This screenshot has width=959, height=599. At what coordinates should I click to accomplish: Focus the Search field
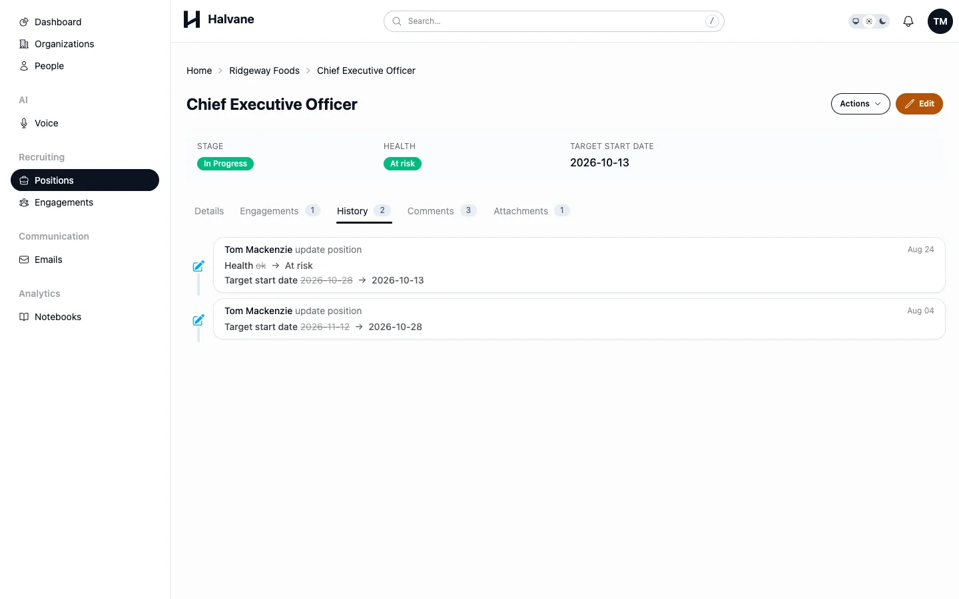[554, 21]
